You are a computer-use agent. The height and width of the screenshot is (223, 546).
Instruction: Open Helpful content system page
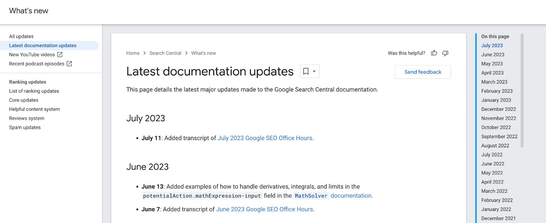tap(34, 109)
